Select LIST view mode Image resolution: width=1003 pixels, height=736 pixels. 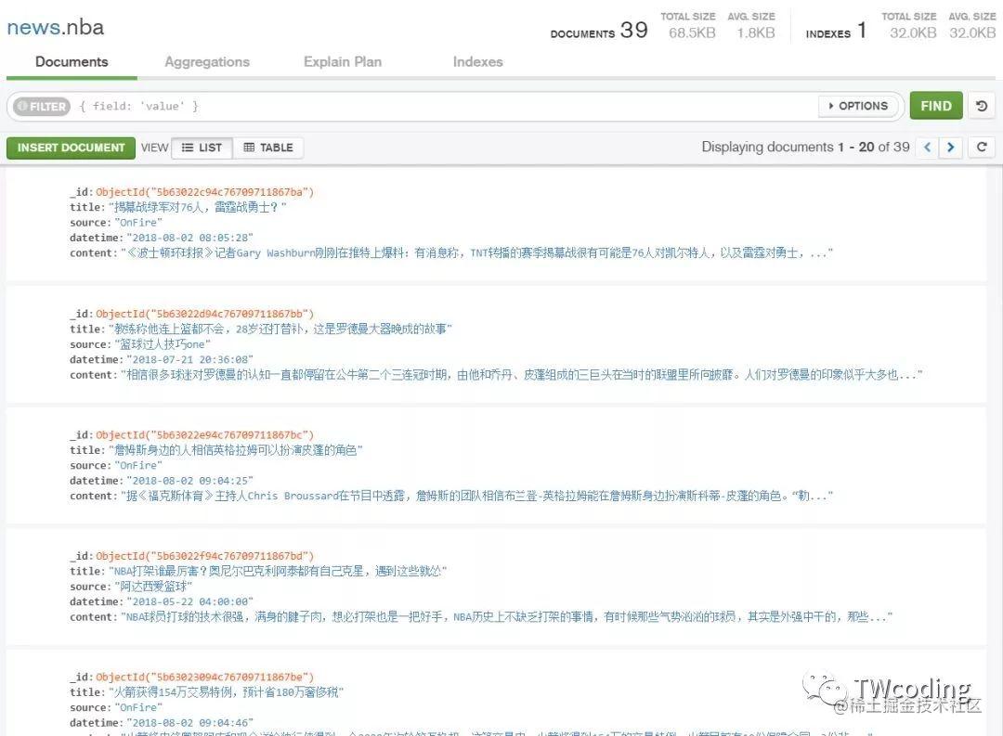tap(202, 148)
